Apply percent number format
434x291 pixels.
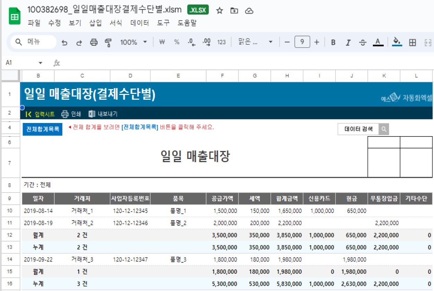177,42
